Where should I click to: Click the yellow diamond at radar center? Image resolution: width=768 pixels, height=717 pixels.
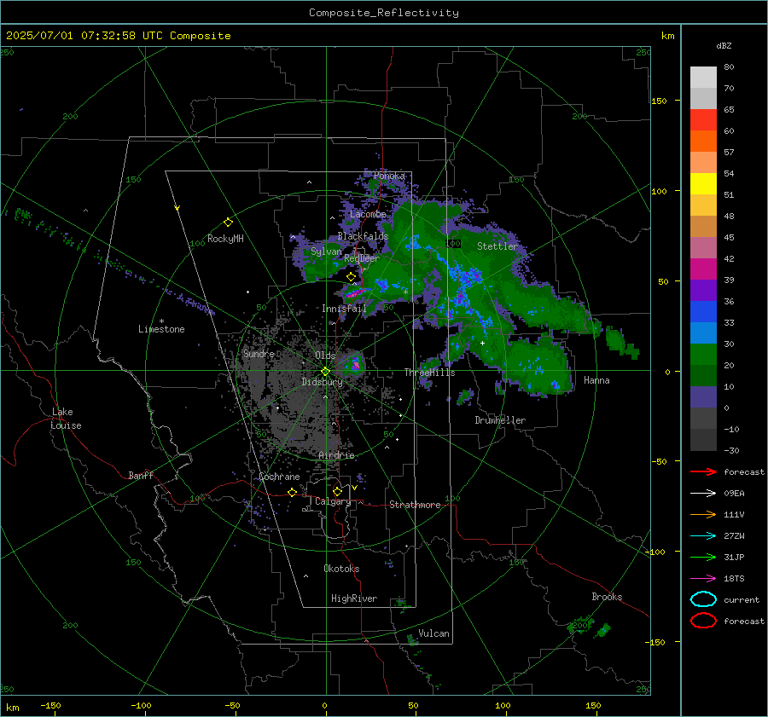click(x=325, y=372)
